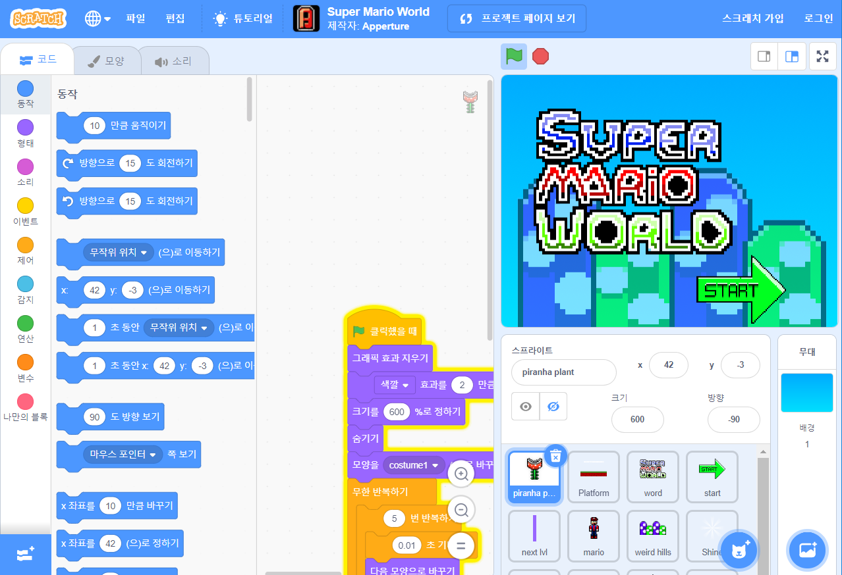Click the sprite name field piranha plant

(563, 372)
